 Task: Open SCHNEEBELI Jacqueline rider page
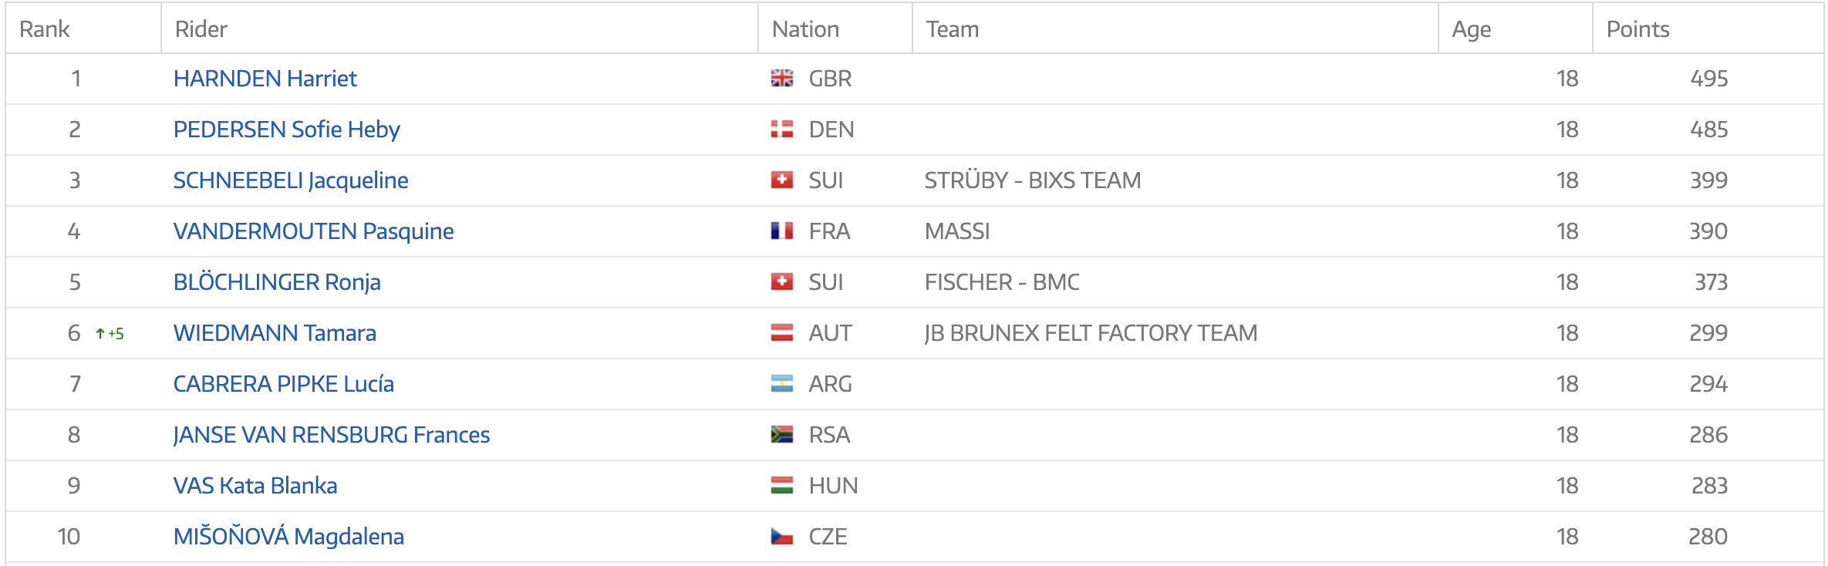pos(291,180)
